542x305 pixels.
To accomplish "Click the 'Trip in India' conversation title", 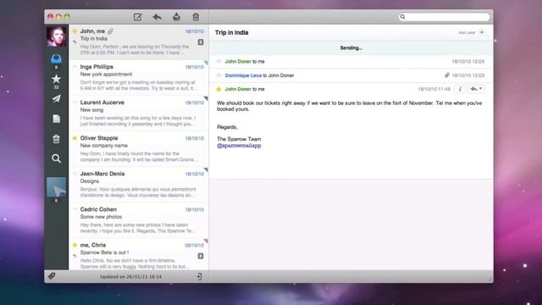I will (231, 32).
